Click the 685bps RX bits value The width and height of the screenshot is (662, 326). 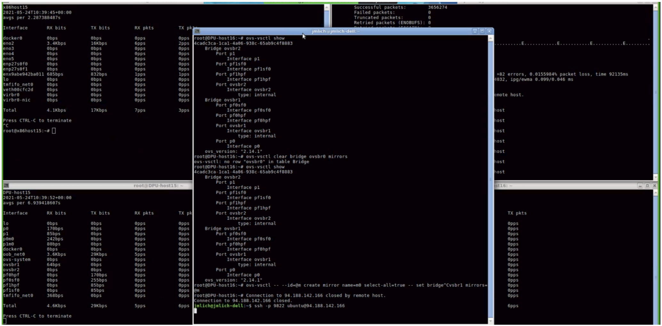tap(55, 74)
